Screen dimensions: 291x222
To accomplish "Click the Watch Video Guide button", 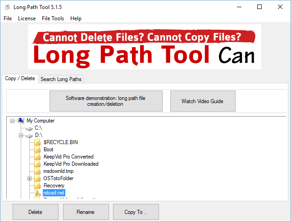I will coord(203,101).
